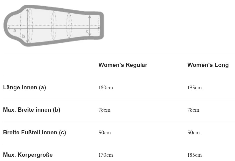Click the letter c footbox marker
Screen dimensions: 235x161
click(87, 31)
